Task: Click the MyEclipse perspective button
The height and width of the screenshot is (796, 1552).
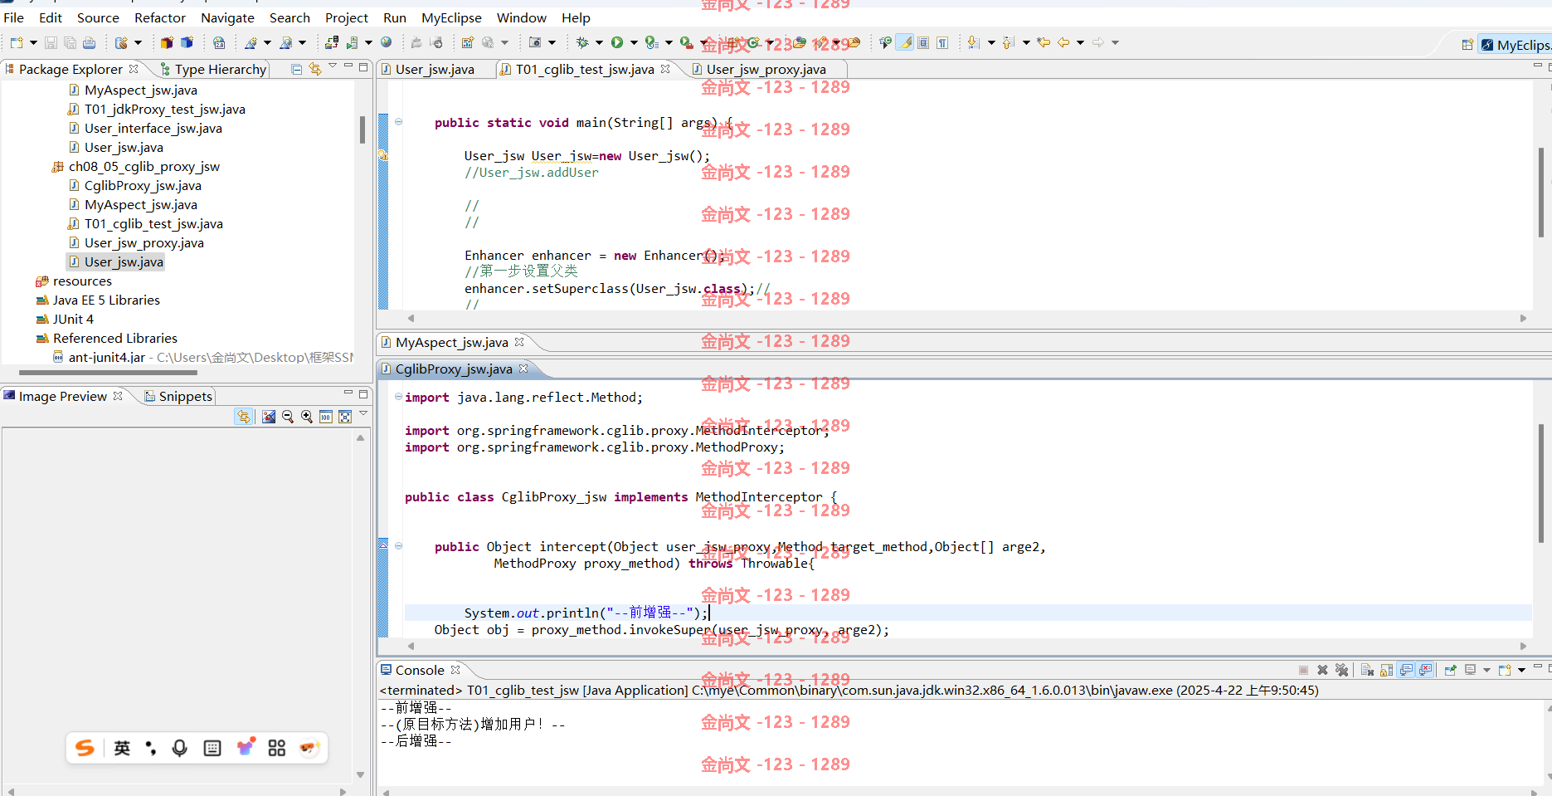Action: pos(1515,45)
